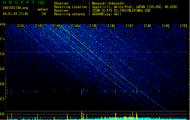Click time axis label 2143
The width and height of the screenshot is (190, 120).
point(57,26)
